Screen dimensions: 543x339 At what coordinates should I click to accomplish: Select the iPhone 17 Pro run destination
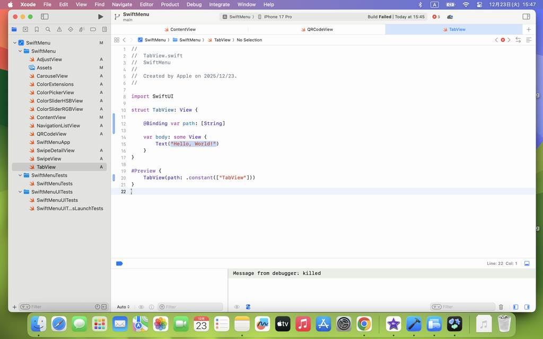(277, 17)
